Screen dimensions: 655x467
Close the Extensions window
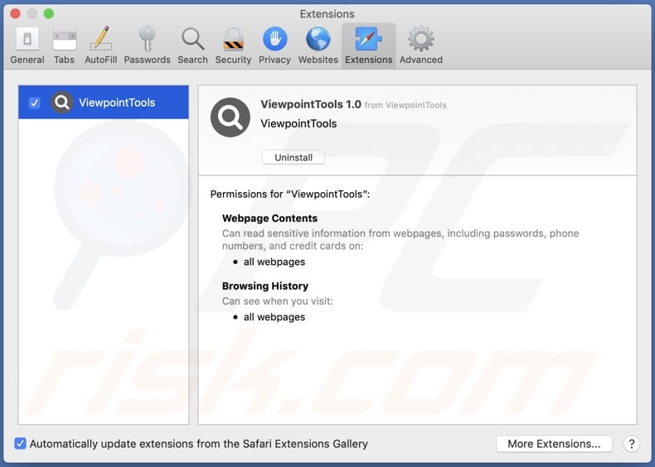(x=16, y=14)
